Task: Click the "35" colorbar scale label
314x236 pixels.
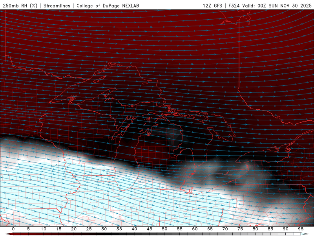Action: click(x=119, y=229)
